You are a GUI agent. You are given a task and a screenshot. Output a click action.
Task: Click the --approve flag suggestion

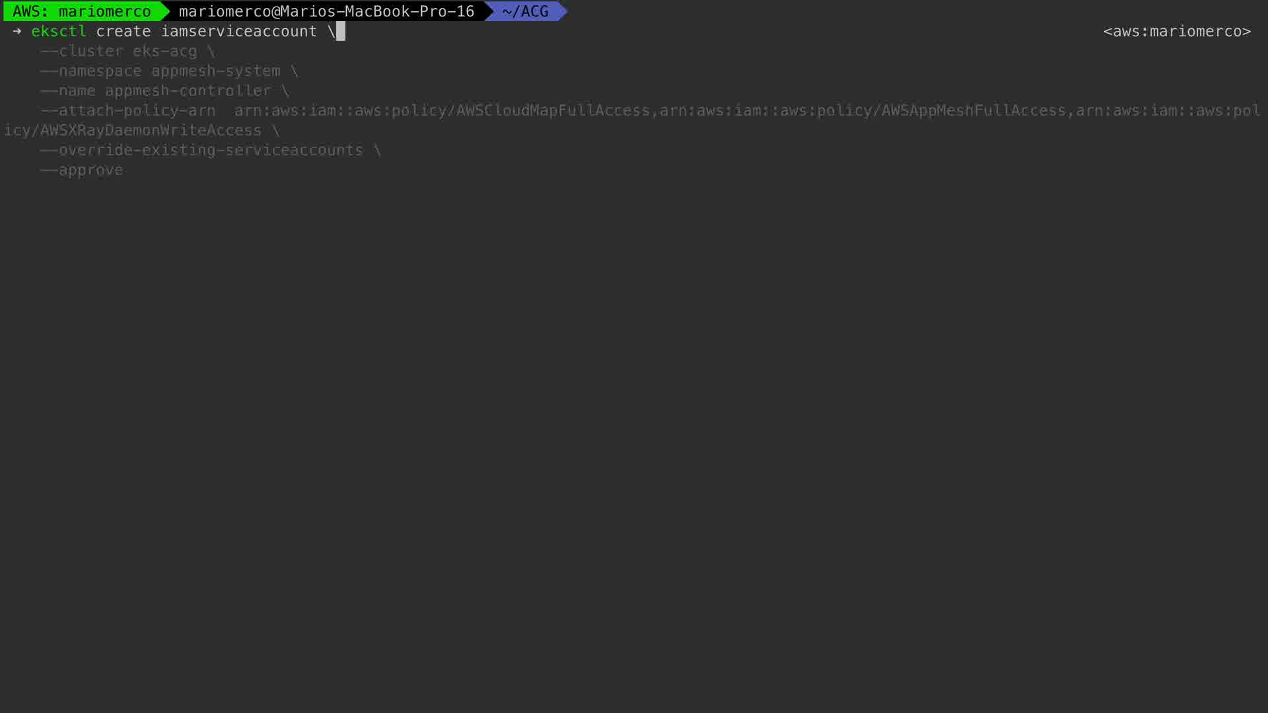pyautogui.click(x=82, y=170)
